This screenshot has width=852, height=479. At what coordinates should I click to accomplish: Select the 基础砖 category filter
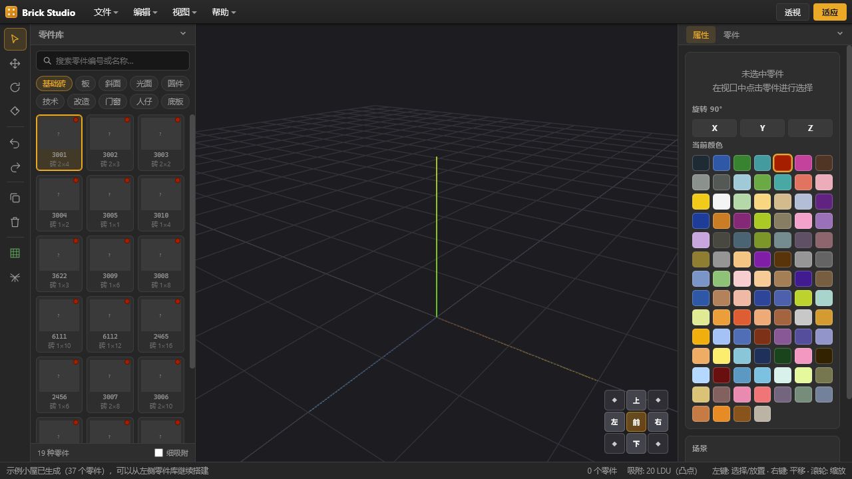tap(54, 83)
